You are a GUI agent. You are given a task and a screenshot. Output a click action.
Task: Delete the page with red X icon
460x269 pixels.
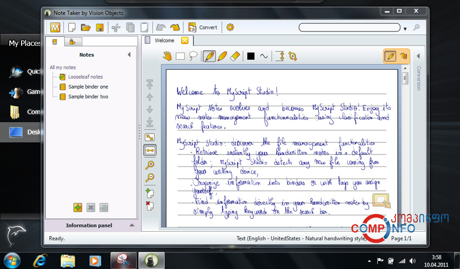click(149, 206)
